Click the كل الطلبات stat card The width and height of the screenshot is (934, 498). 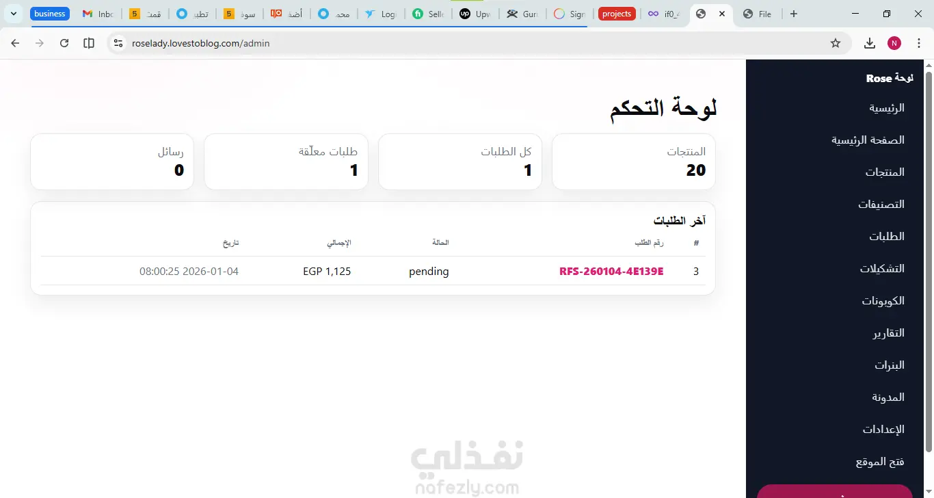tap(460, 161)
